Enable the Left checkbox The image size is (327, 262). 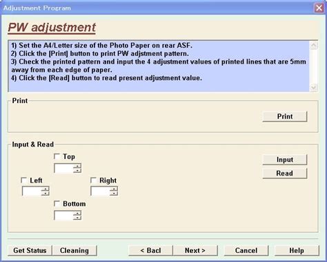23,180
